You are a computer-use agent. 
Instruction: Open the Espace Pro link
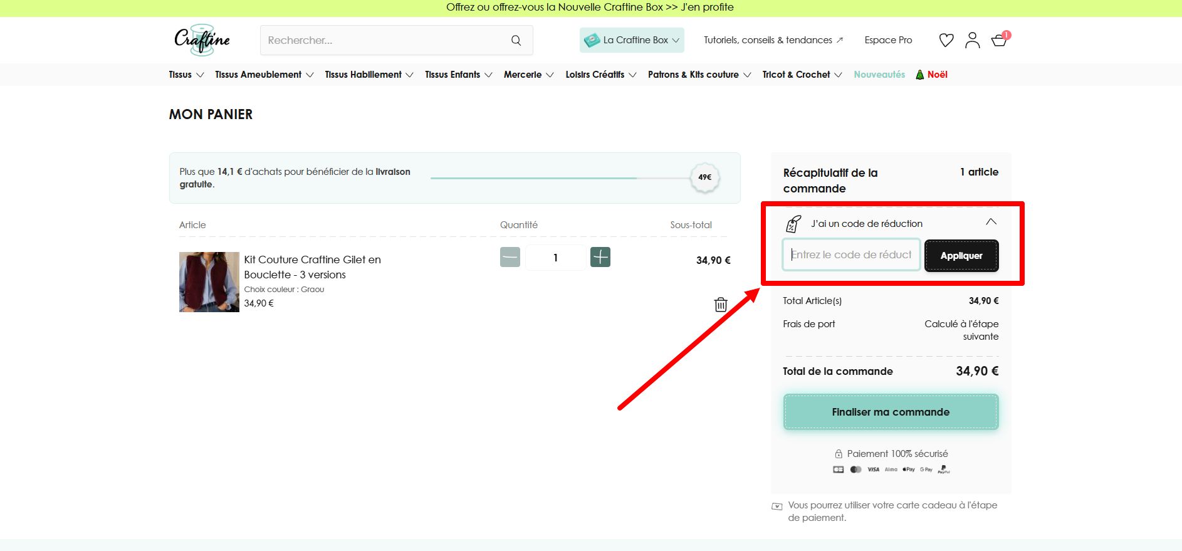click(x=888, y=40)
